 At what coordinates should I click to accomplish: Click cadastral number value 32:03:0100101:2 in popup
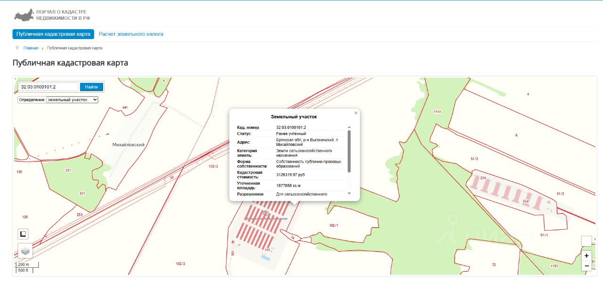(x=291, y=128)
